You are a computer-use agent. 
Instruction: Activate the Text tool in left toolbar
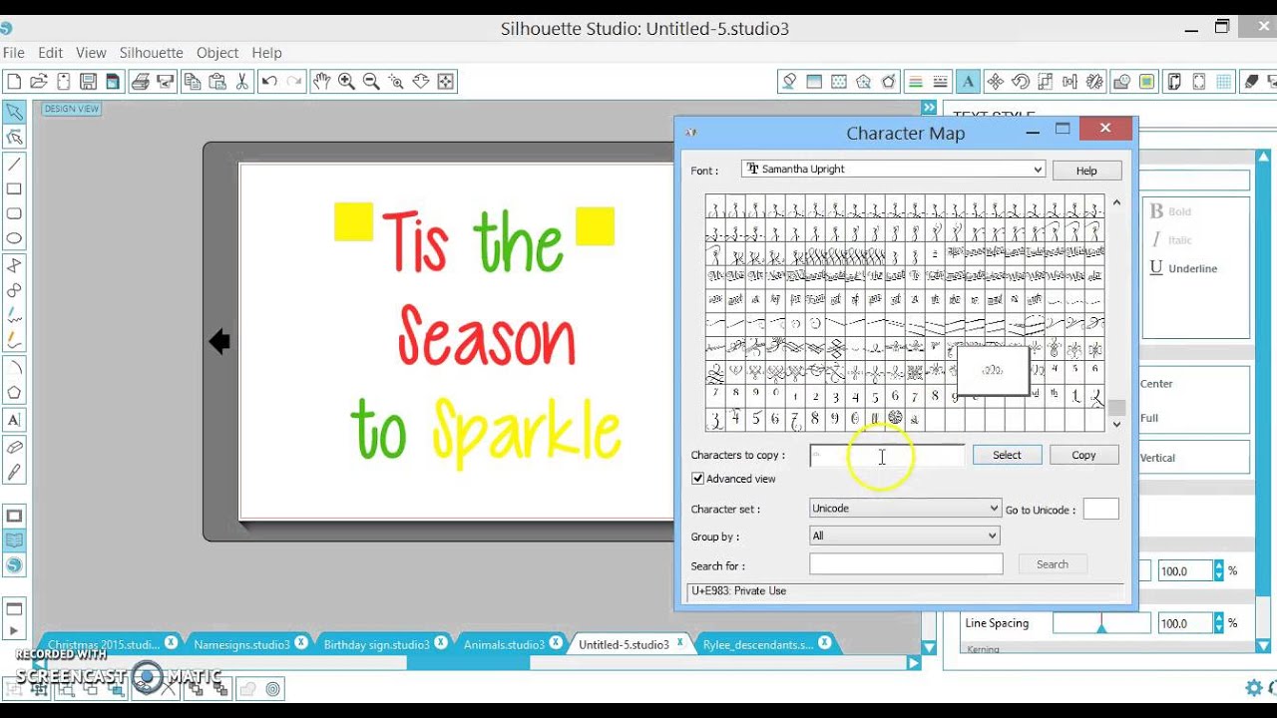14,420
